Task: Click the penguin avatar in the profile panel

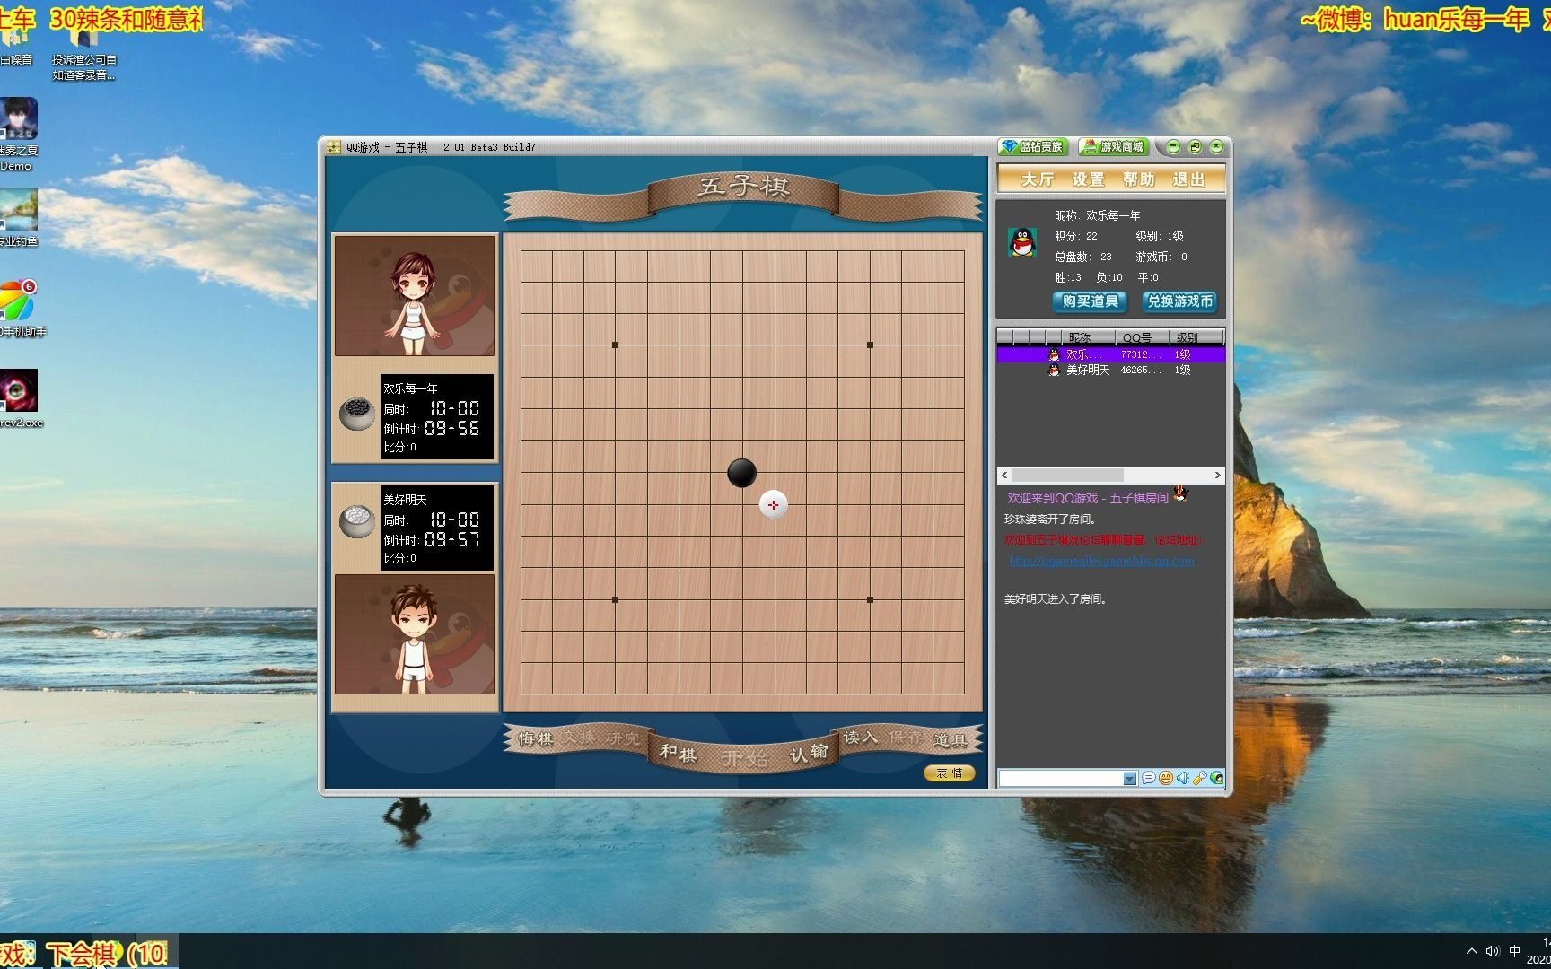Action: (x=1022, y=242)
